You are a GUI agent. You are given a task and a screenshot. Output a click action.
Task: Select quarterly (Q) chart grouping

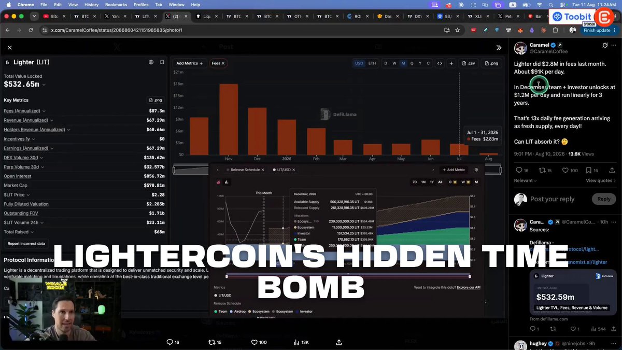[412, 63]
